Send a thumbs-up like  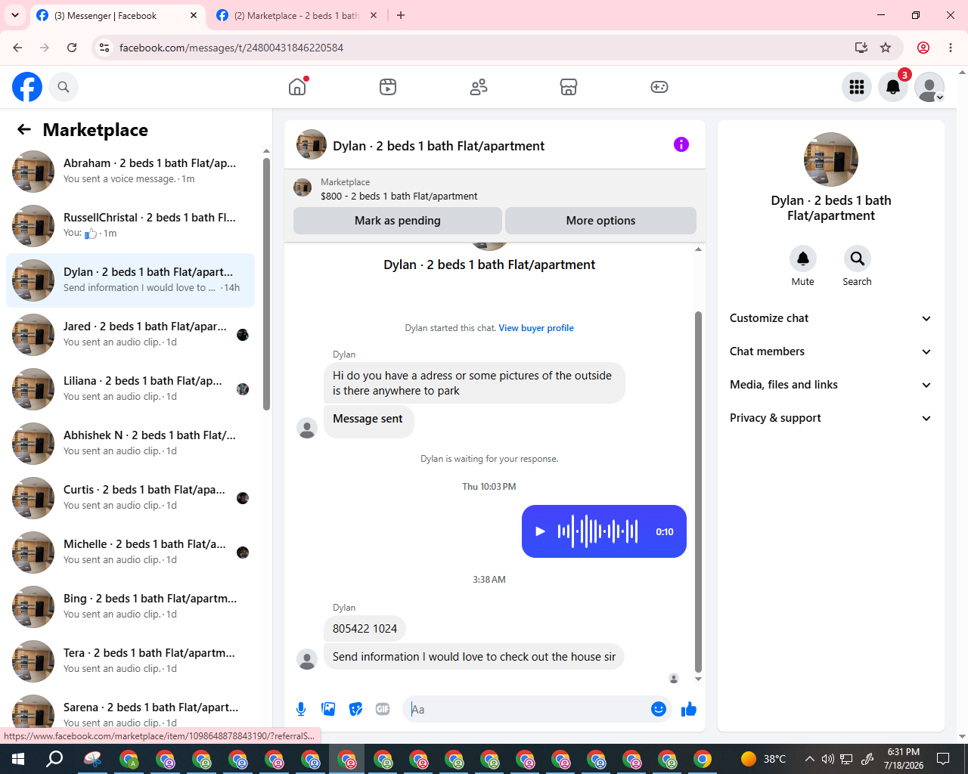[x=689, y=709]
